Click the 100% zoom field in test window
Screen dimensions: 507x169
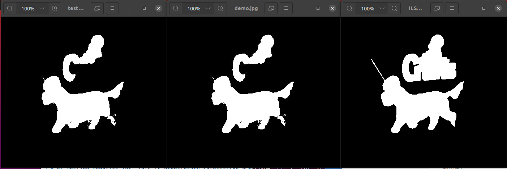(x=28, y=8)
